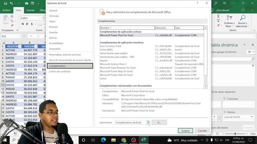
Task: Open Centro de confianza category
Action: [59, 72]
